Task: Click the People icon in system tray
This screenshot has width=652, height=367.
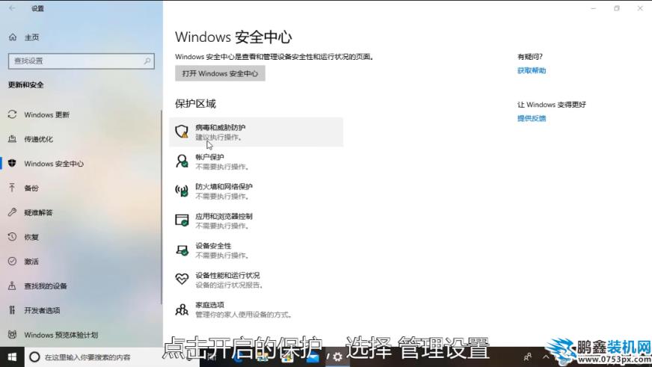Action: pos(528,357)
